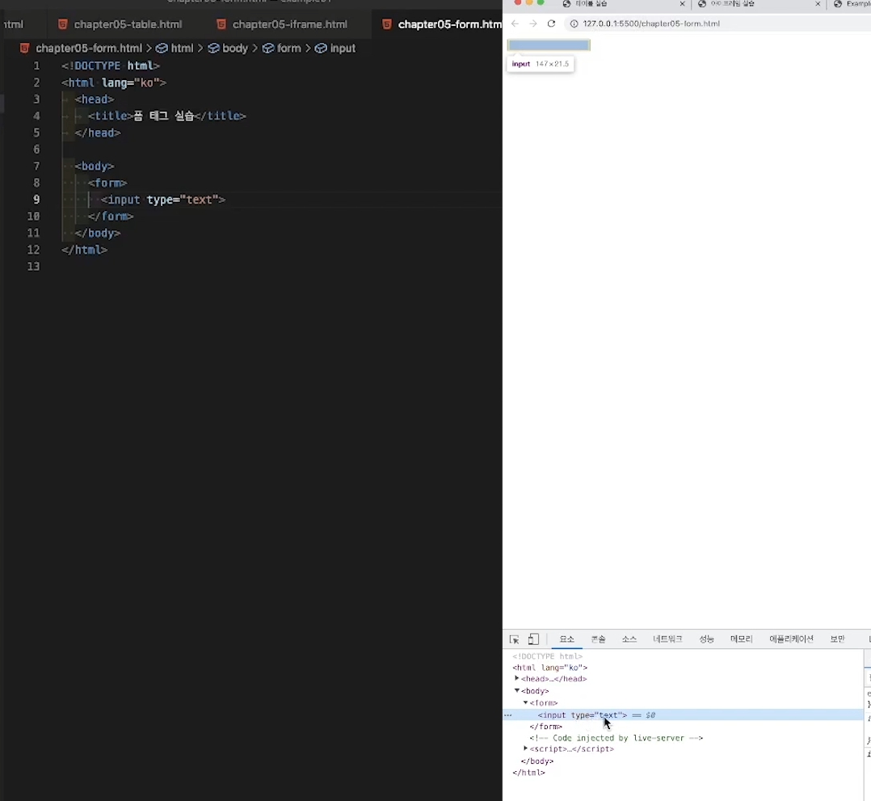The image size is (871, 801).
Task: Expand the head node in DevTools
Action: click(x=516, y=679)
